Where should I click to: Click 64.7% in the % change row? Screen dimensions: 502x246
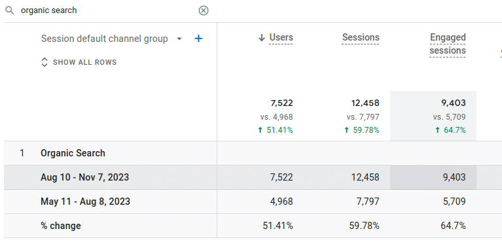pyautogui.click(x=454, y=226)
